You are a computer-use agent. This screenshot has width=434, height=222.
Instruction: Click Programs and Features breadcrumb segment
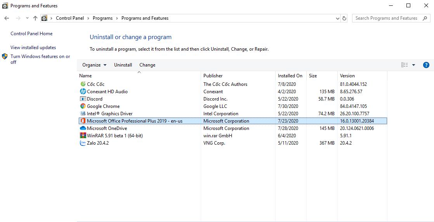point(145,18)
